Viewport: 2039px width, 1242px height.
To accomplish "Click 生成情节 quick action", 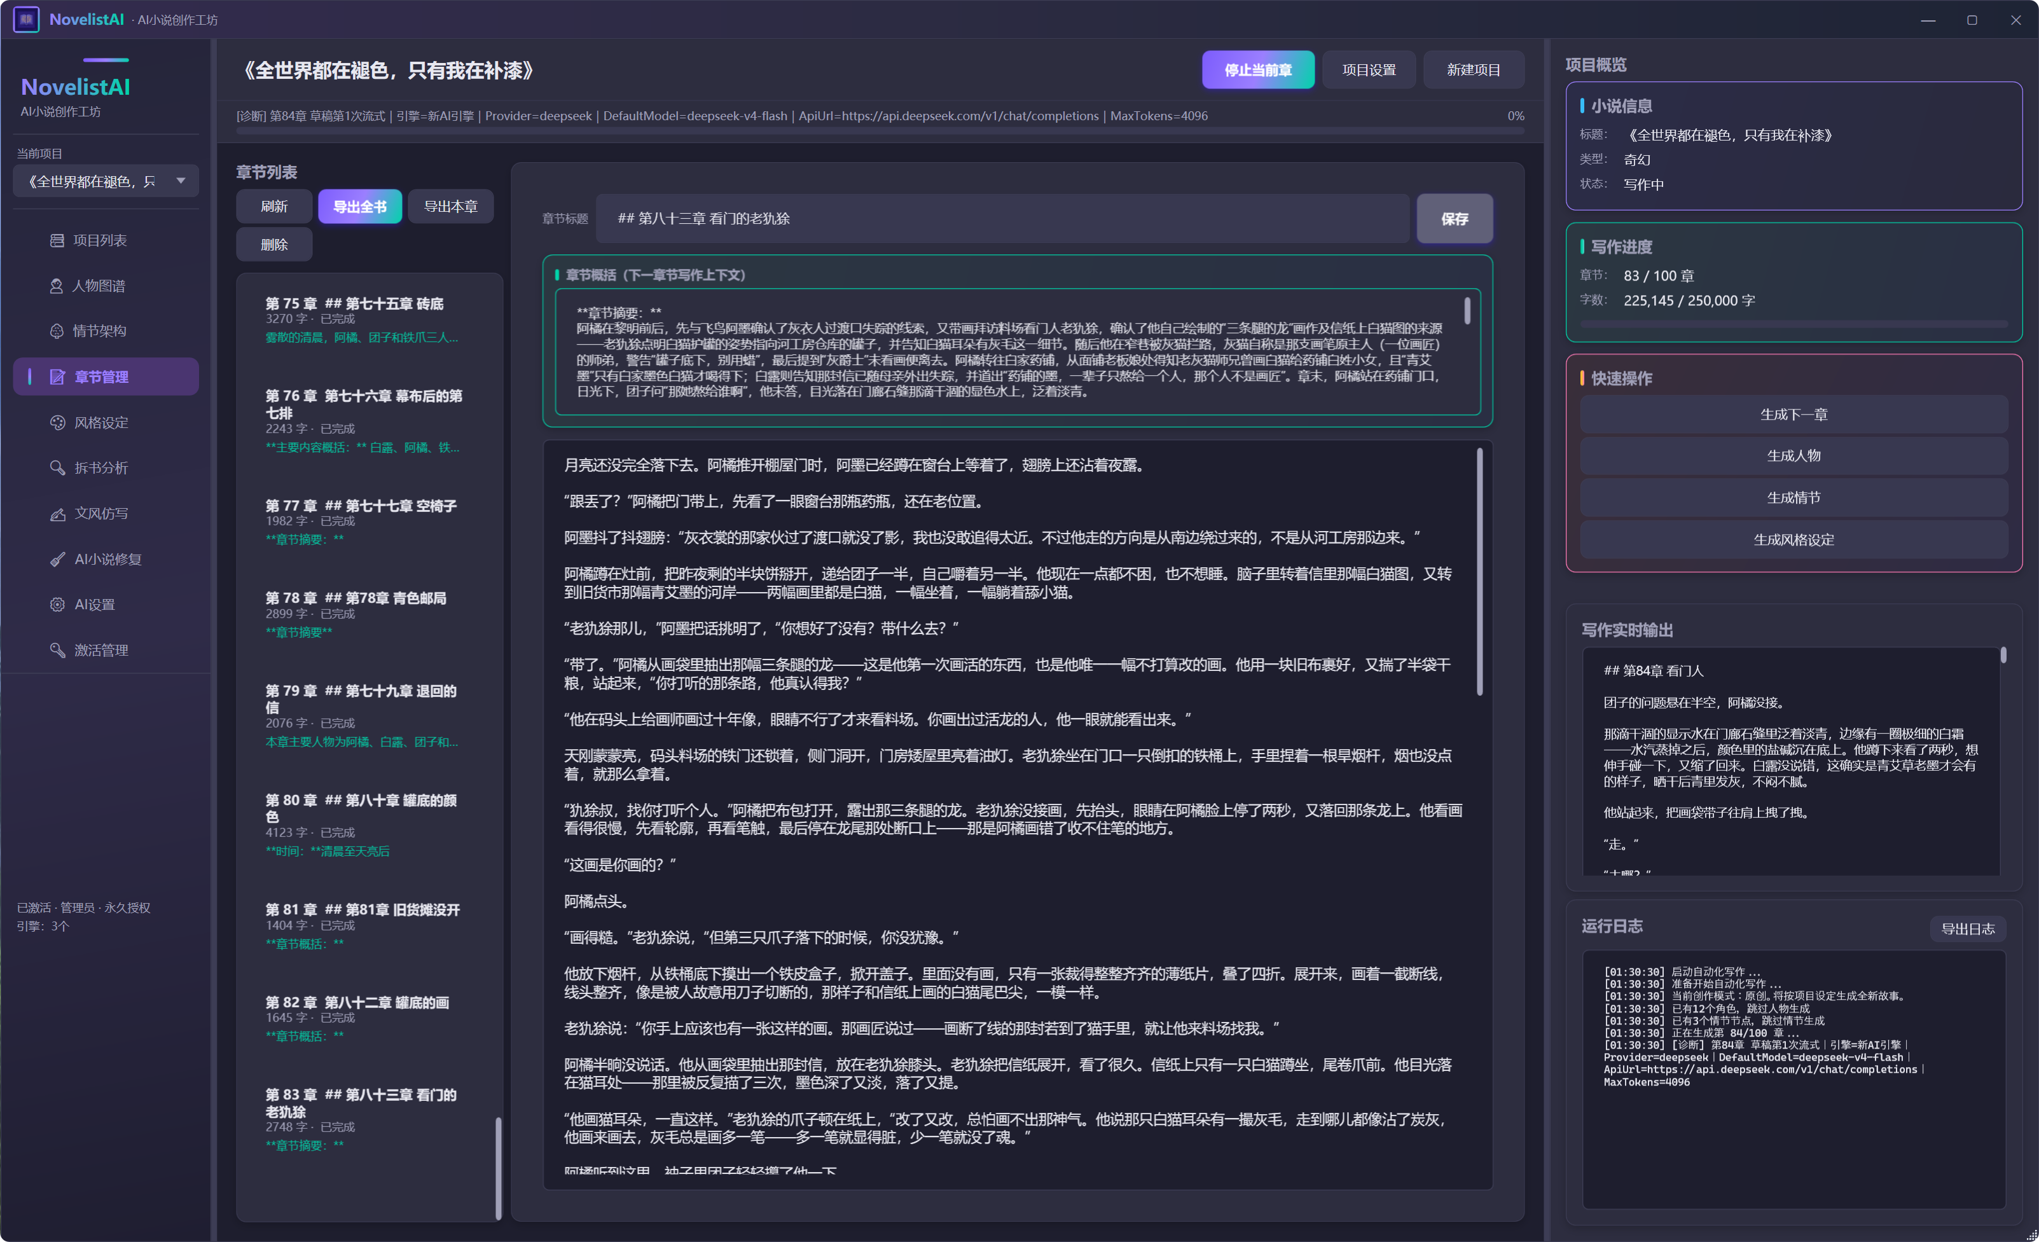I will pos(1794,497).
